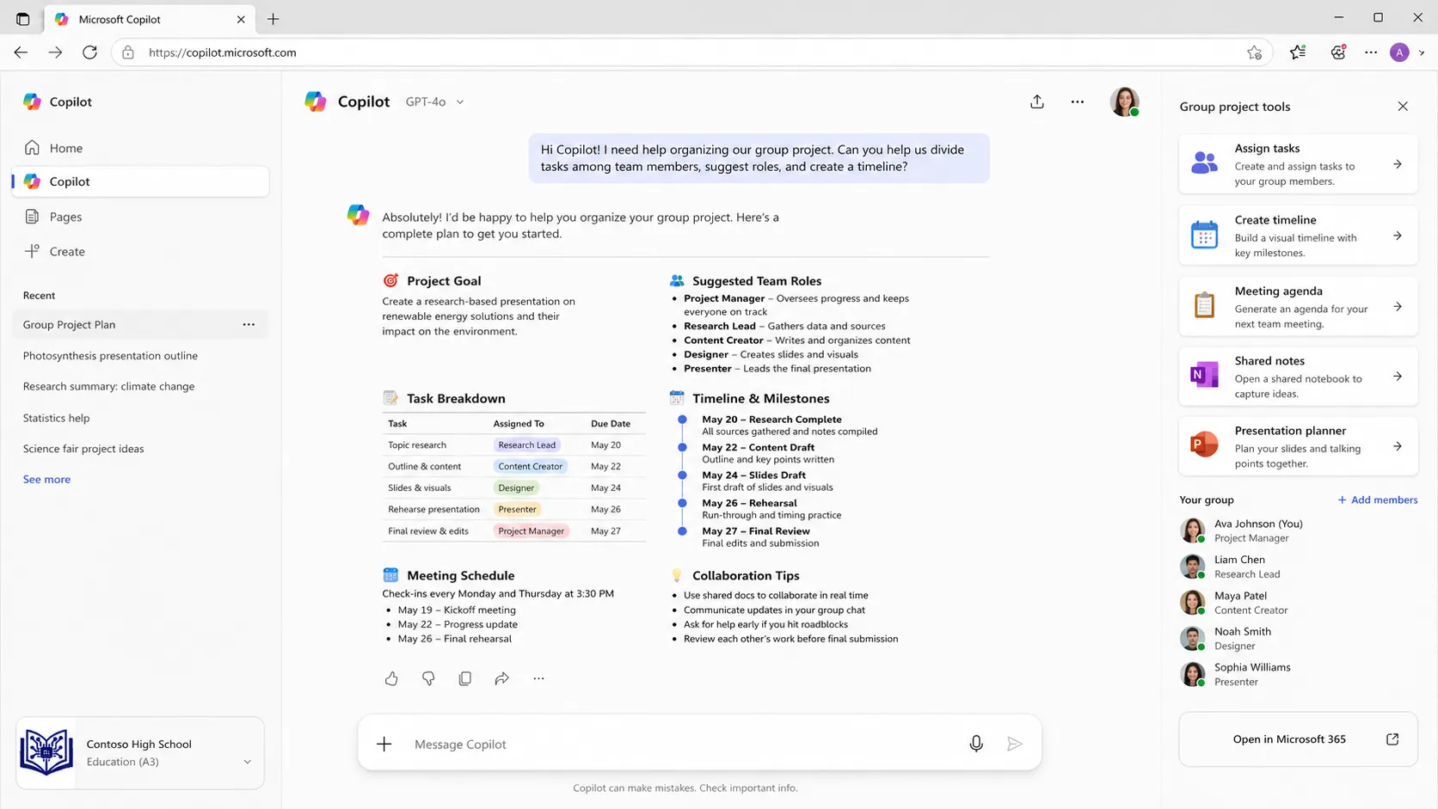Viewport: 1438px width, 809px height.
Task: Select group member Noah Smith
Action: [x=1298, y=638]
